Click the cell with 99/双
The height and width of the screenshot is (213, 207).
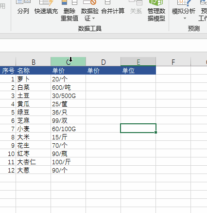coord(68,120)
